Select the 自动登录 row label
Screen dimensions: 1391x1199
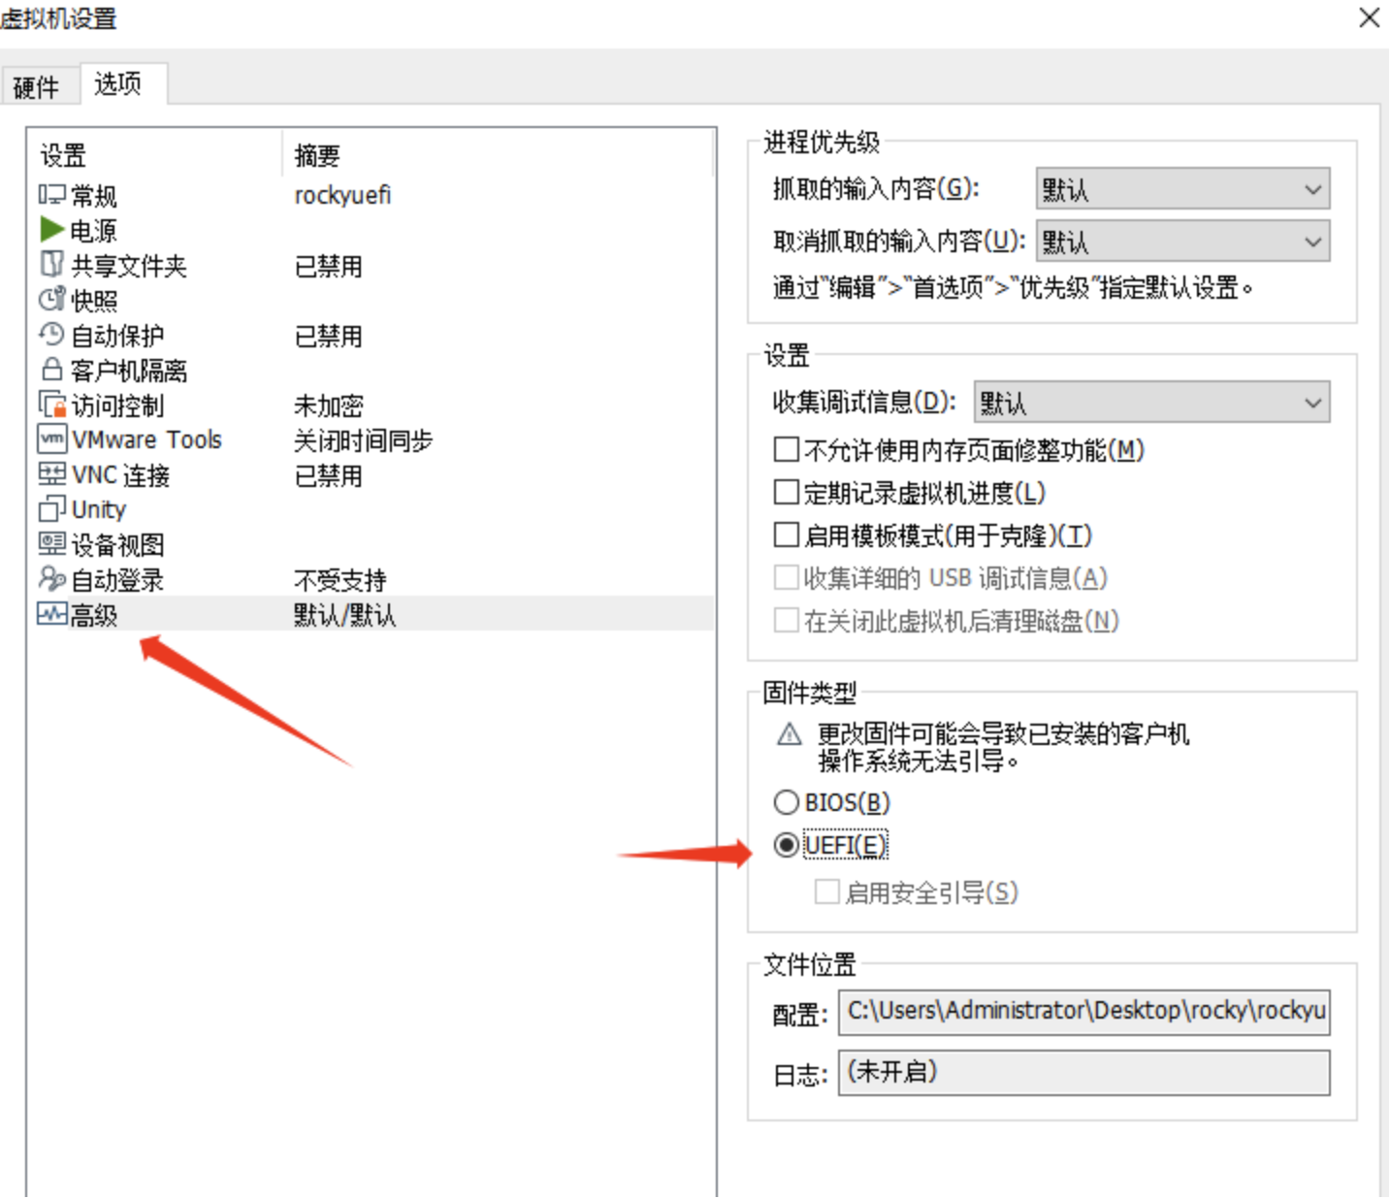117,580
